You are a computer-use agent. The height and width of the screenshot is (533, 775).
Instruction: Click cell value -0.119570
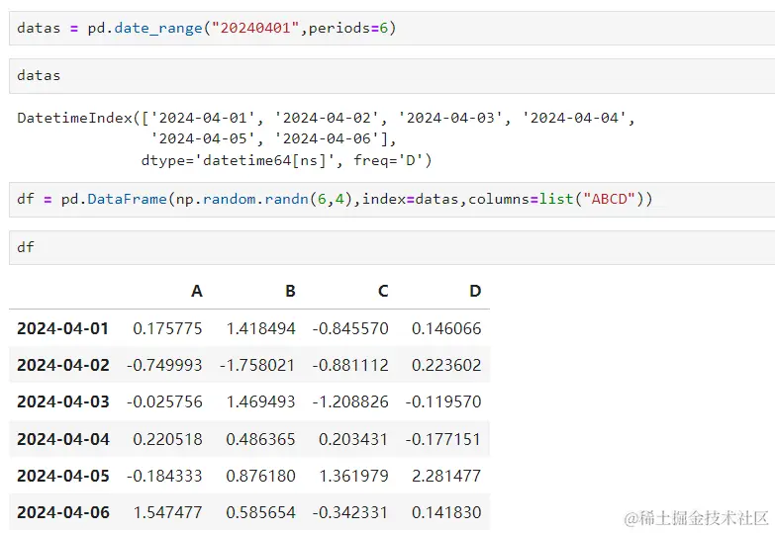click(442, 401)
